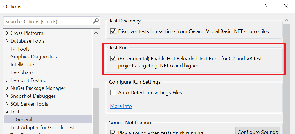The image size is (295, 134).
Task: Select the IntelliCode options category
Action: 22,64
